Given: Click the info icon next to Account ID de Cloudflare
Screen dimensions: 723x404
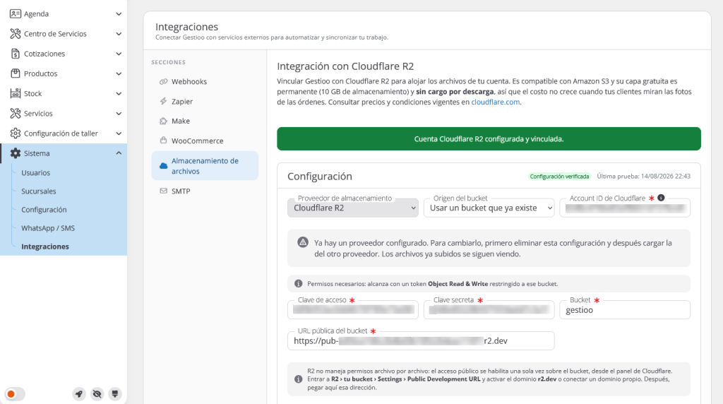Looking at the screenshot, I should [x=661, y=198].
